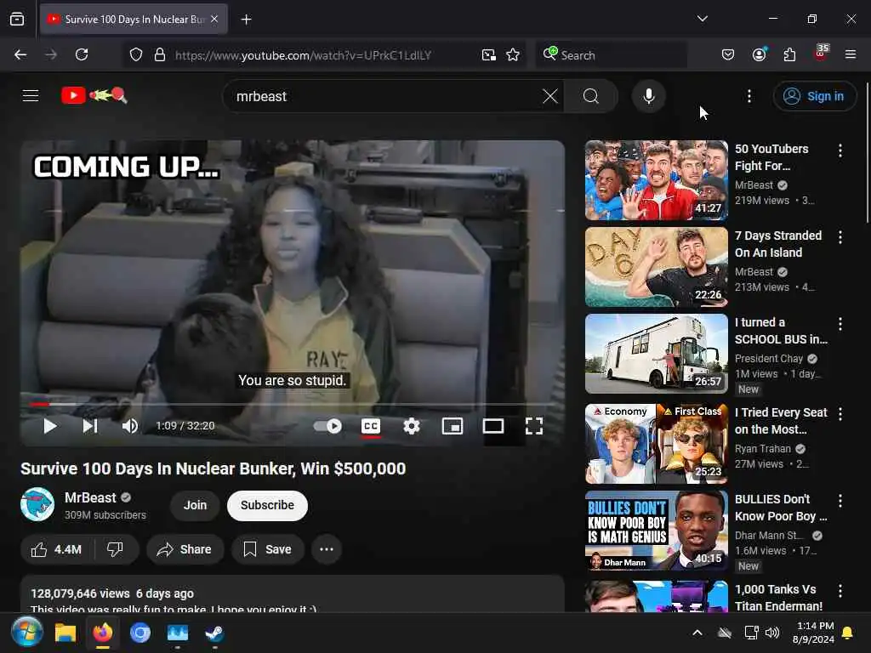This screenshot has height=653, width=871.
Task: Expand the video description box
Action: 293,594
